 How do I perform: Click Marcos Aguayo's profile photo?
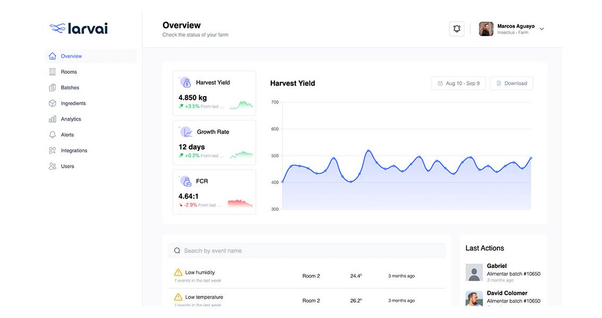click(x=486, y=29)
